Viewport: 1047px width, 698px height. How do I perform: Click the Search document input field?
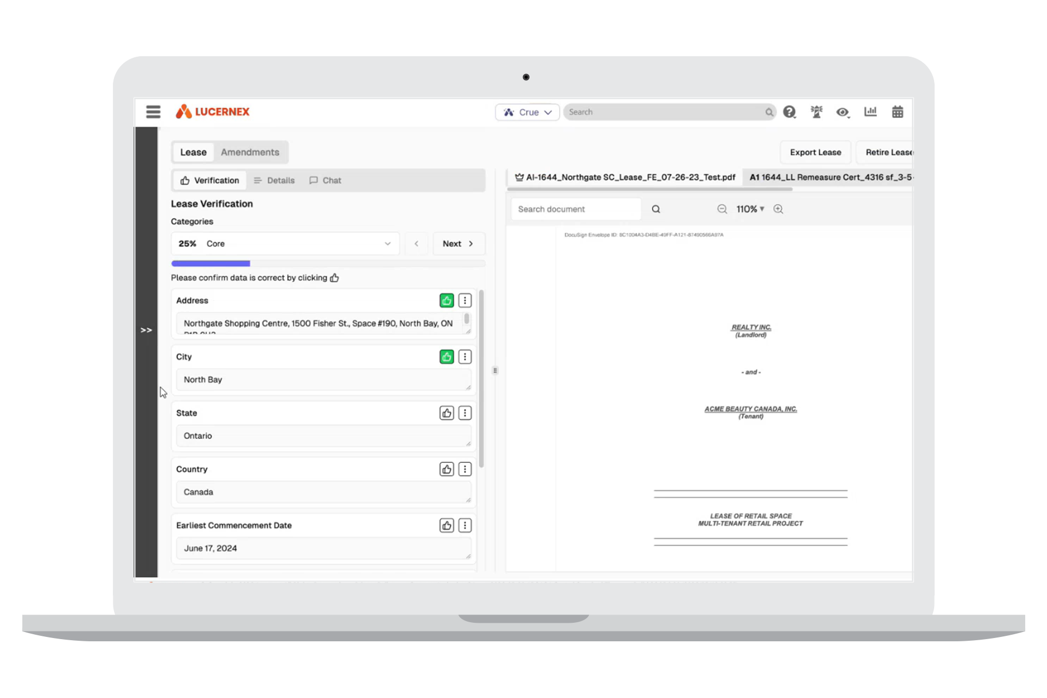pos(576,209)
